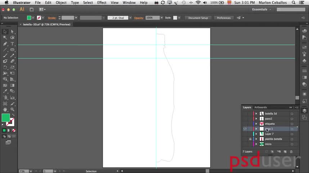Unlock the platilla botella layer
The height and width of the screenshot is (173, 309).
coord(250,139)
